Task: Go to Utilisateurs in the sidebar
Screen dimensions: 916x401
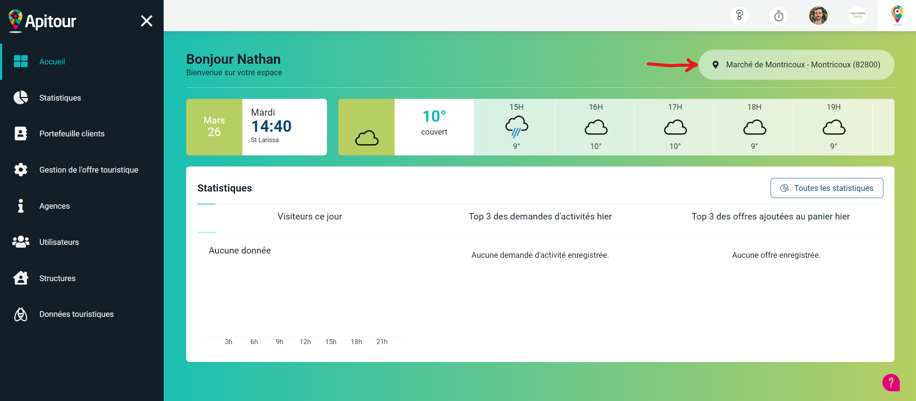Action: pyautogui.click(x=59, y=242)
